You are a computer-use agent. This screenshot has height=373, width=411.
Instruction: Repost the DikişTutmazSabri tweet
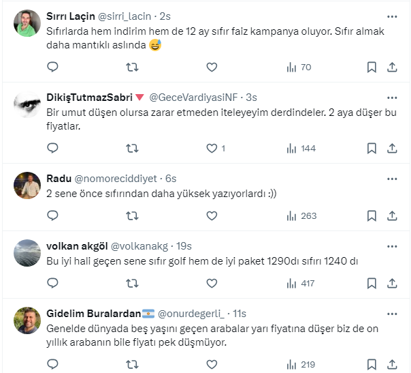click(133, 148)
